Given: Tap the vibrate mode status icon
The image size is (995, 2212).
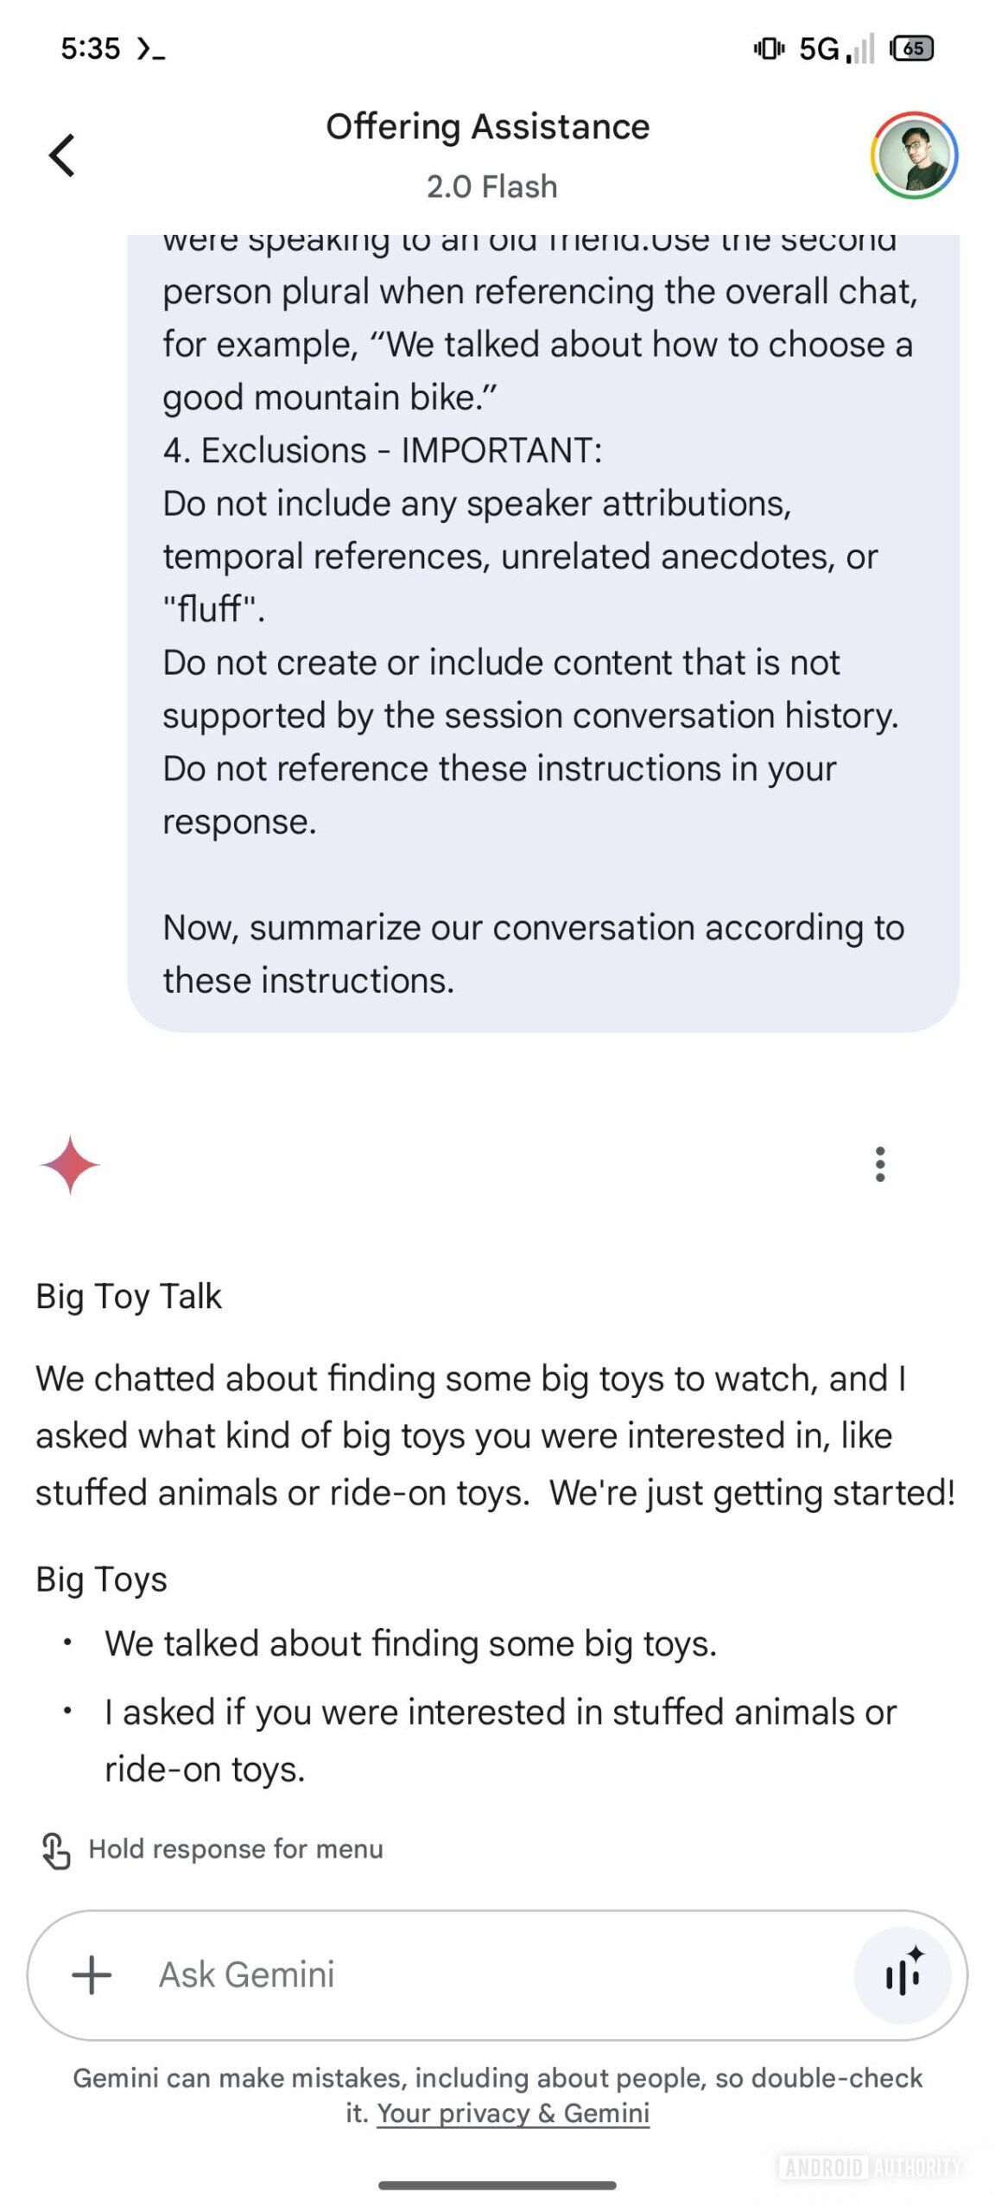Looking at the screenshot, I should tap(768, 48).
